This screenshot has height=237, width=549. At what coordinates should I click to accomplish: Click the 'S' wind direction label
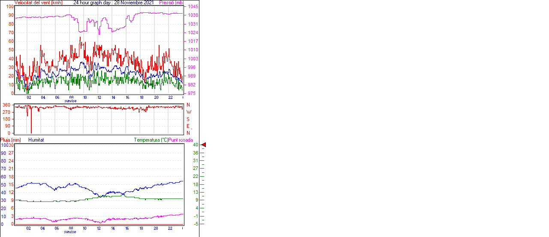tap(188, 119)
